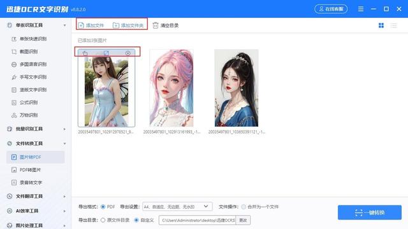Click the 万物识别 icon in sidebar
This screenshot has height=229, width=408.
coord(14,115)
